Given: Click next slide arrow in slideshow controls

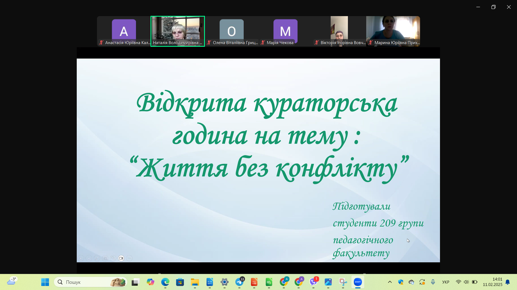Looking at the screenshot, I should tap(89, 258).
